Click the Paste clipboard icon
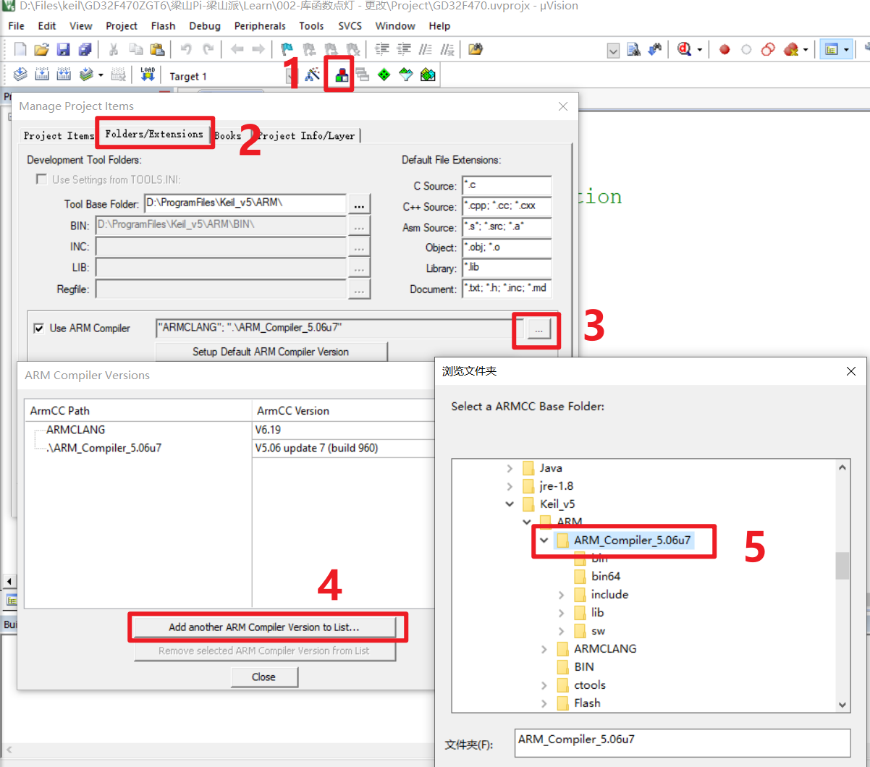This screenshot has height=767, width=870. click(157, 49)
